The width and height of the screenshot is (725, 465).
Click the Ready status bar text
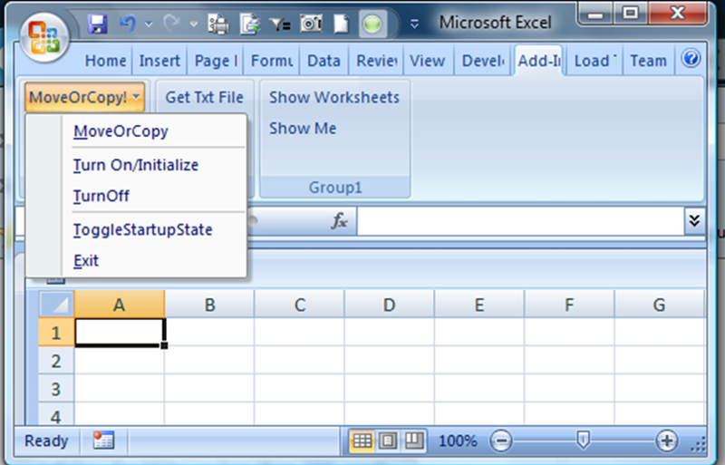[x=46, y=441]
